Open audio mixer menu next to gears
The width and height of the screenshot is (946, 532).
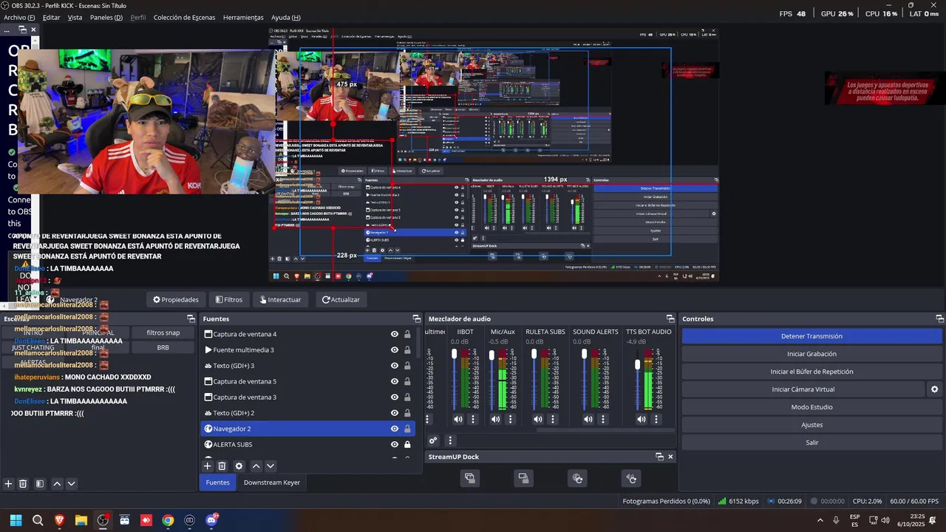(x=450, y=440)
